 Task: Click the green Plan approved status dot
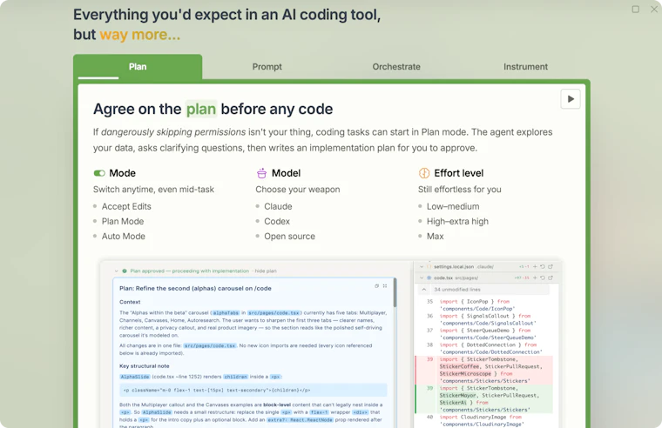(x=125, y=271)
